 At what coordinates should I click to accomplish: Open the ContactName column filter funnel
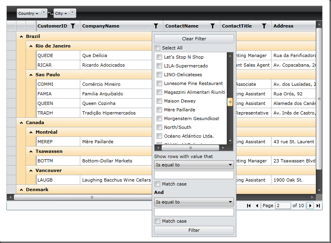pos(212,26)
